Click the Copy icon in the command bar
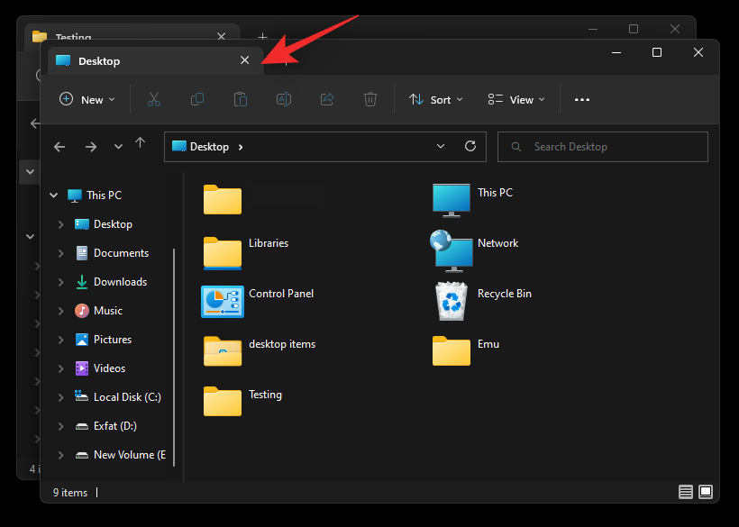739x527 pixels. (x=196, y=99)
